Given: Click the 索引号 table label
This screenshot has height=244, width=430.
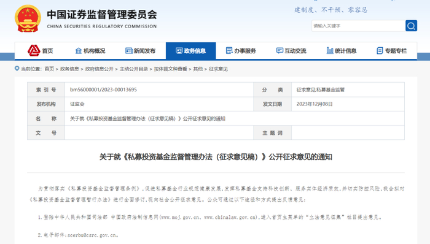Looking at the screenshot, I should (46, 90).
